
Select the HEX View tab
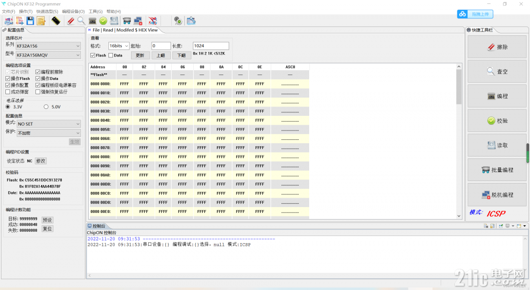125,30
